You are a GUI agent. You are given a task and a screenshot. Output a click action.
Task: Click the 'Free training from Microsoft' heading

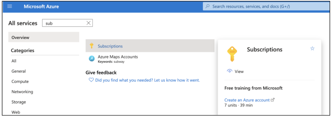pos(254,88)
